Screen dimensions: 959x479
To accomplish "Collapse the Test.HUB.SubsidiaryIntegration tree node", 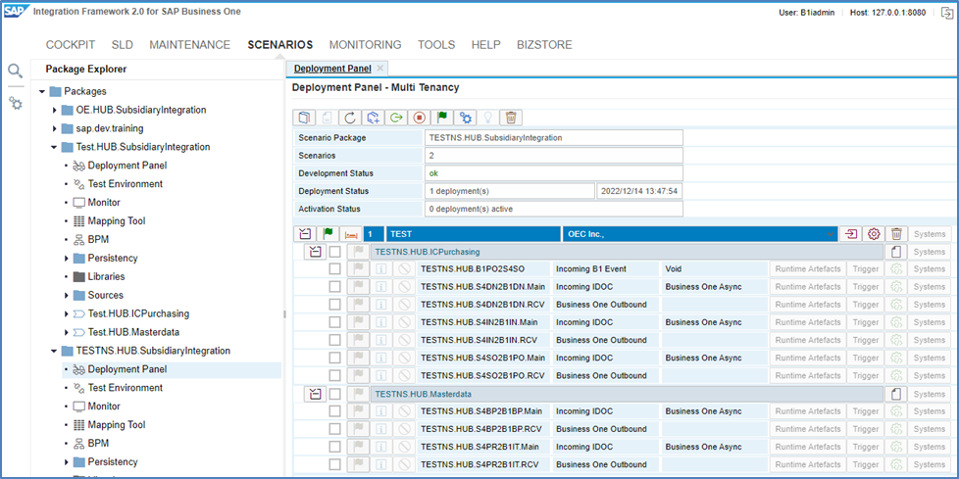I will click(55, 147).
